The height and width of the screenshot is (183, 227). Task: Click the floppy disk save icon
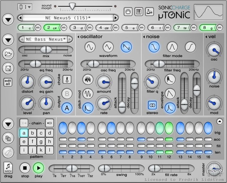point(7,68)
